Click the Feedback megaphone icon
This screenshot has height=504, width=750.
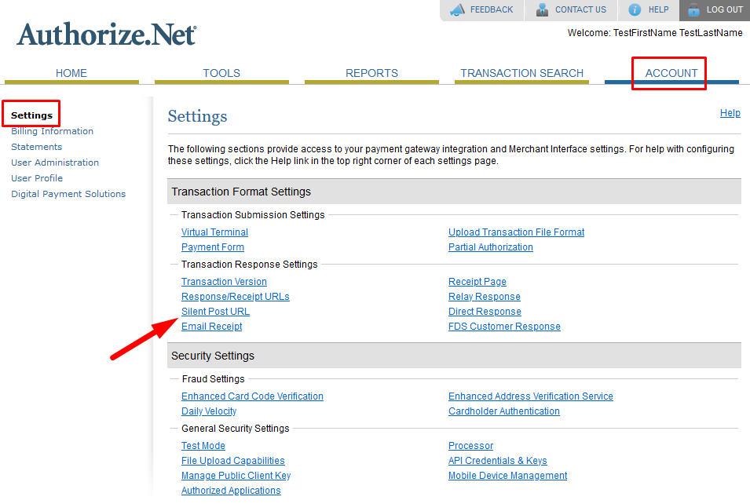click(458, 10)
